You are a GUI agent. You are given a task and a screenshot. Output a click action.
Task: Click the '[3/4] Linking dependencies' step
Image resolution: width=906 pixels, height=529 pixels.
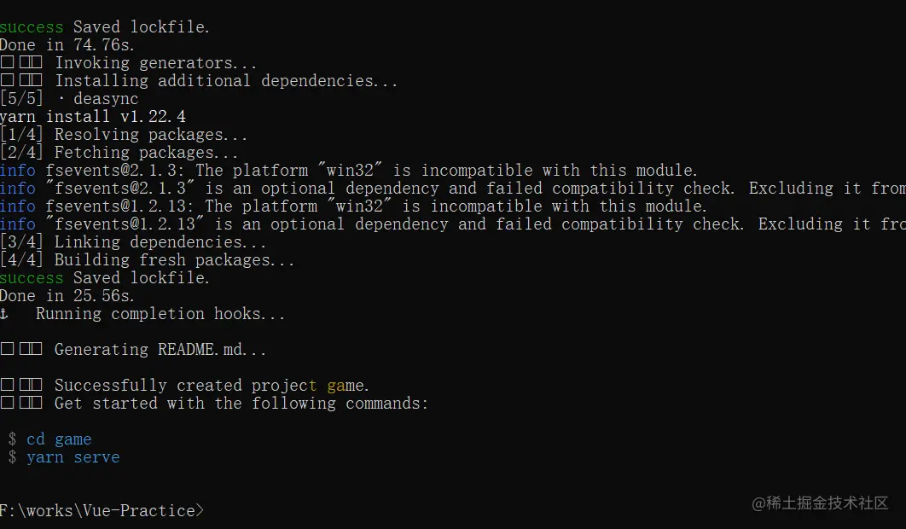133,241
